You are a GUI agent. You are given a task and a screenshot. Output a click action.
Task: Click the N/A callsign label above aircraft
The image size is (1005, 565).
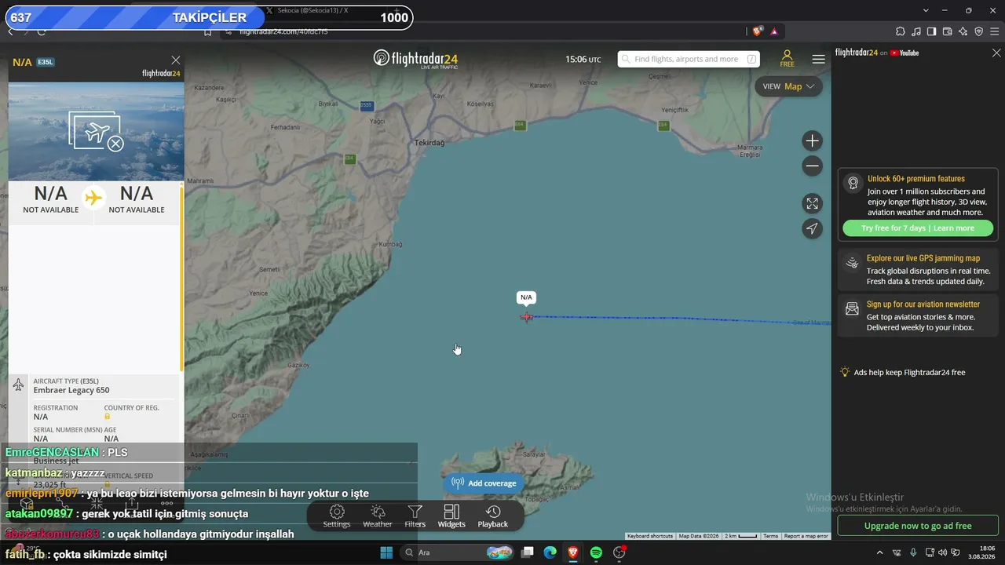click(526, 297)
